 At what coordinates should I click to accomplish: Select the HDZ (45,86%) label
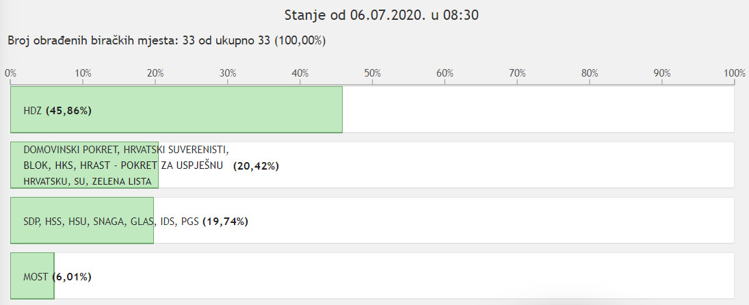pos(57,111)
